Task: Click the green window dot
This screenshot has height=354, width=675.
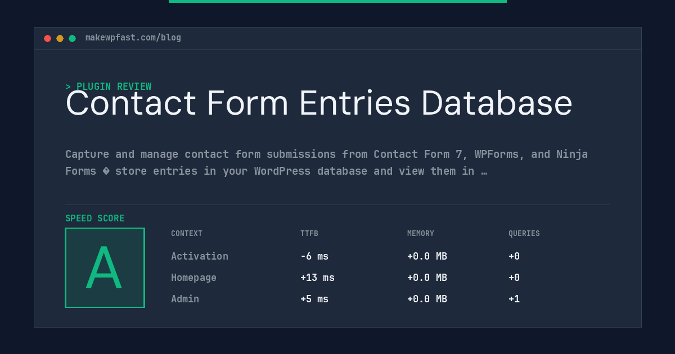Action: click(72, 38)
